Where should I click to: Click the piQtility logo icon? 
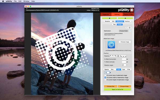[132, 10]
